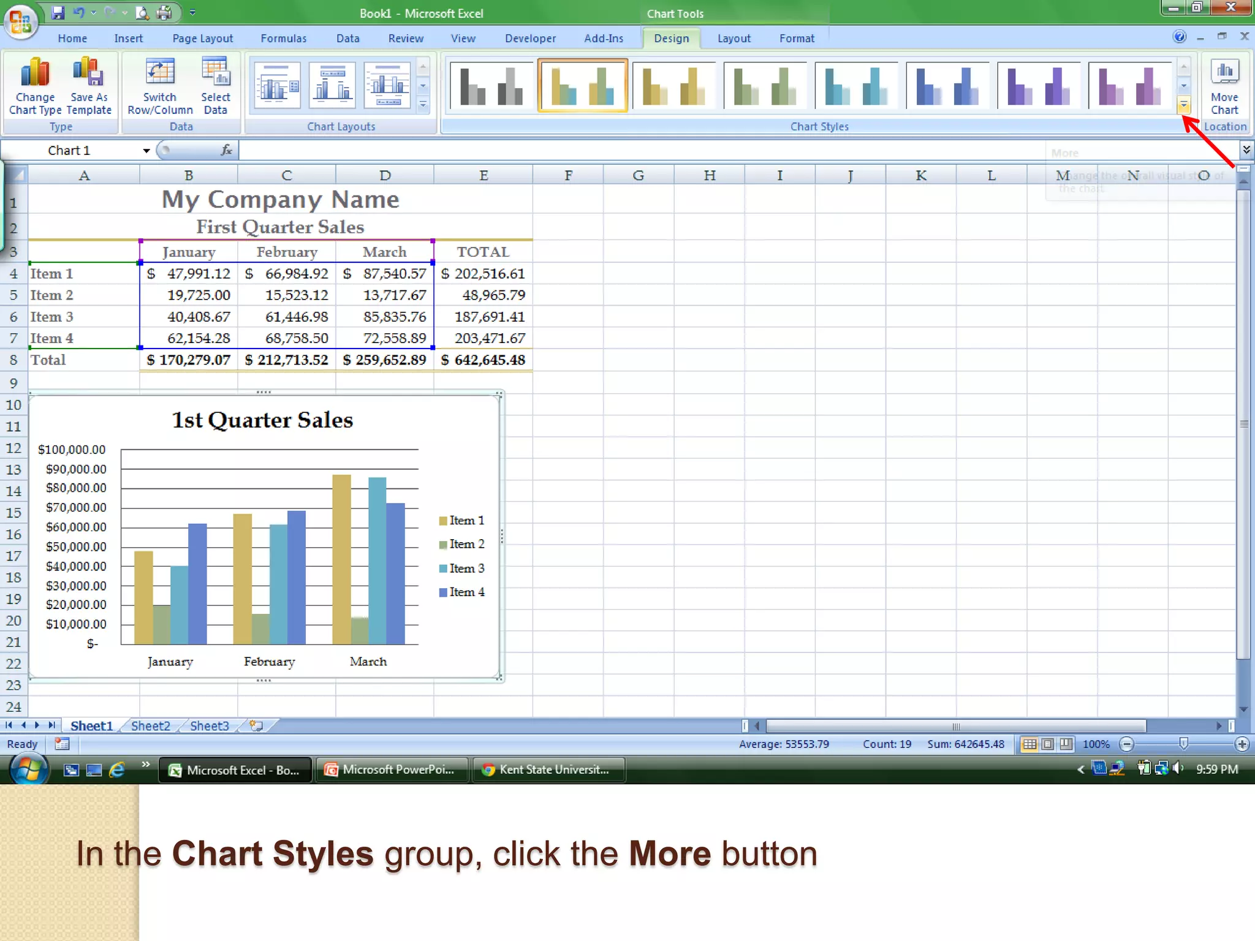Click Windows Start orb

pyautogui.click(x=29, y=769)
